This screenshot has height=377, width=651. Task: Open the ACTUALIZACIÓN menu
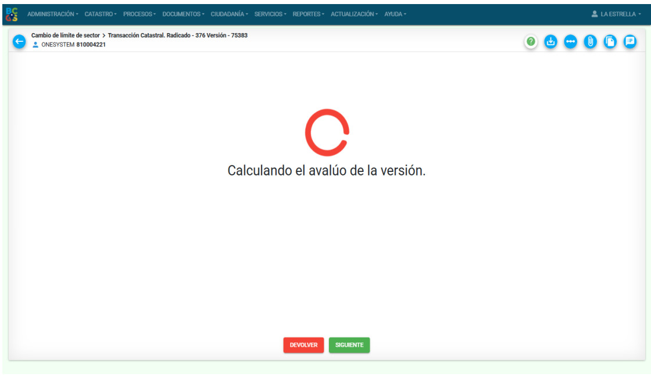(x=354, y=14)
